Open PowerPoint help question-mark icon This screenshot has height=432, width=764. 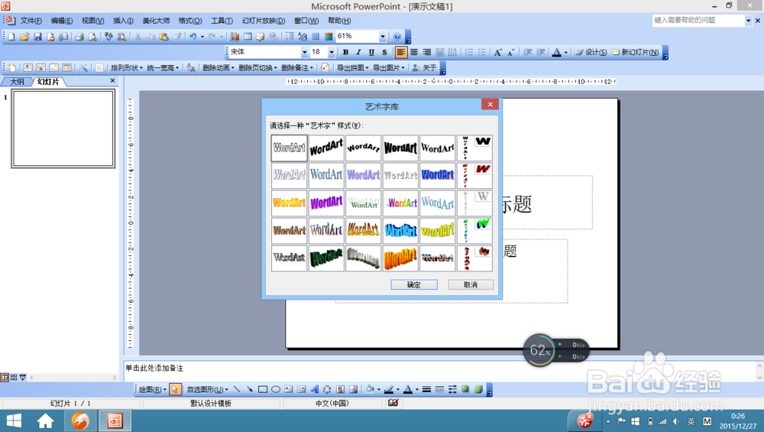[x=397, y=37]
